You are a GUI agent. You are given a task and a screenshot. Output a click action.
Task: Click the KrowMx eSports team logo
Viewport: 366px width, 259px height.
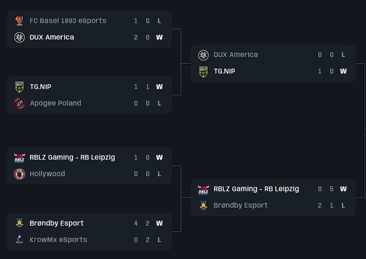click(x=19, y=239)
